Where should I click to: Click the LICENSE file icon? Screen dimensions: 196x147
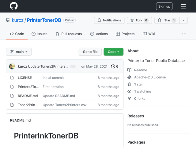[x=12, y=77]
